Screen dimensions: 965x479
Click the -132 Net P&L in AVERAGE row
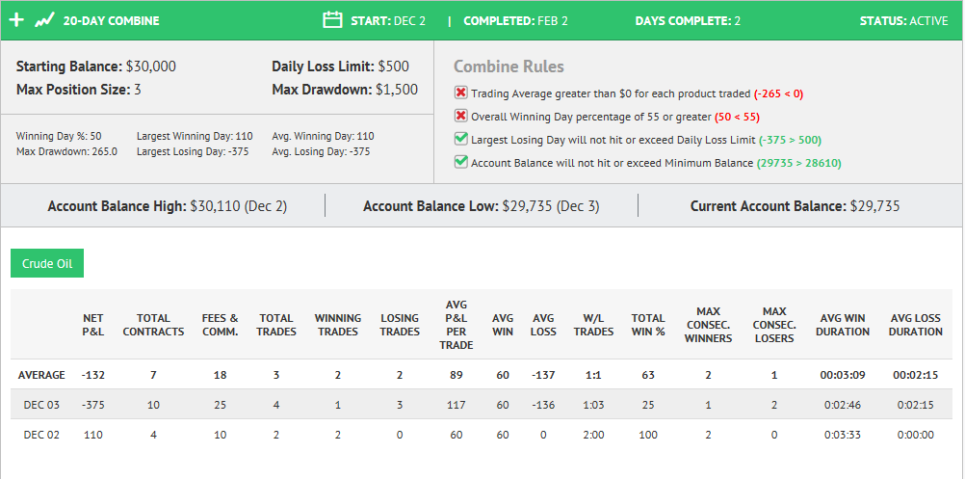[93, 375]
